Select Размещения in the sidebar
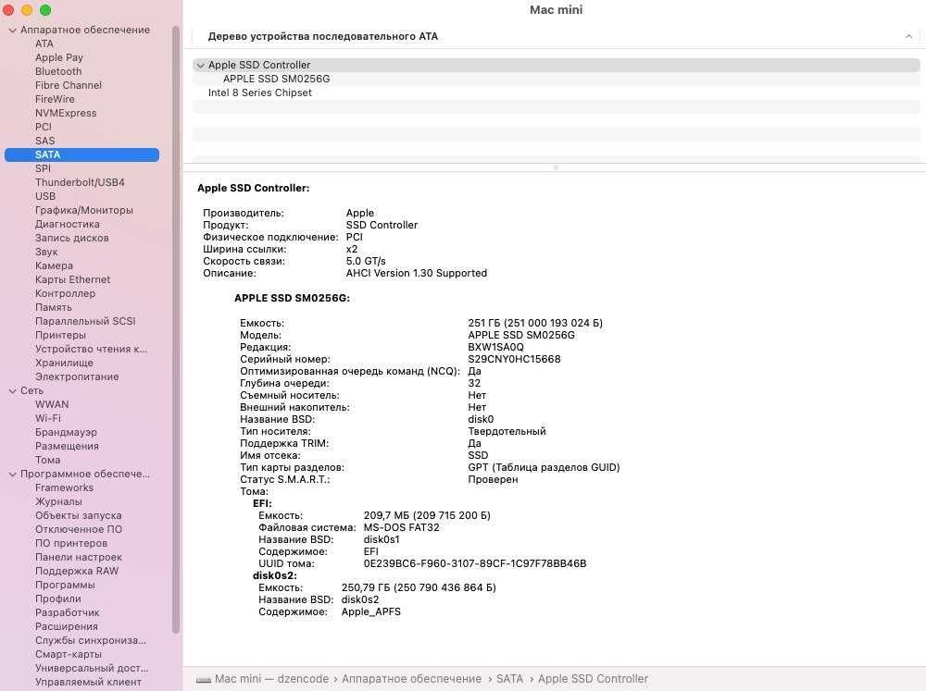The image size is (926, 691). [x=67, y=446]
